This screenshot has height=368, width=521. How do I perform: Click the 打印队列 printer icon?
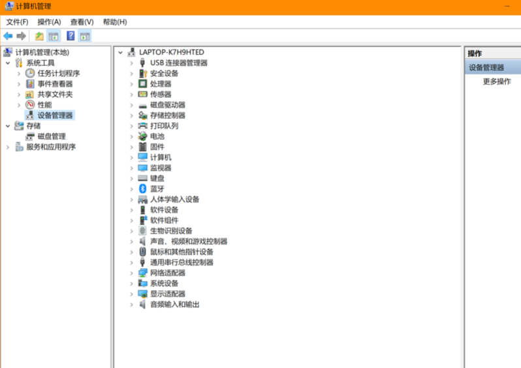(x=143, y=126)
